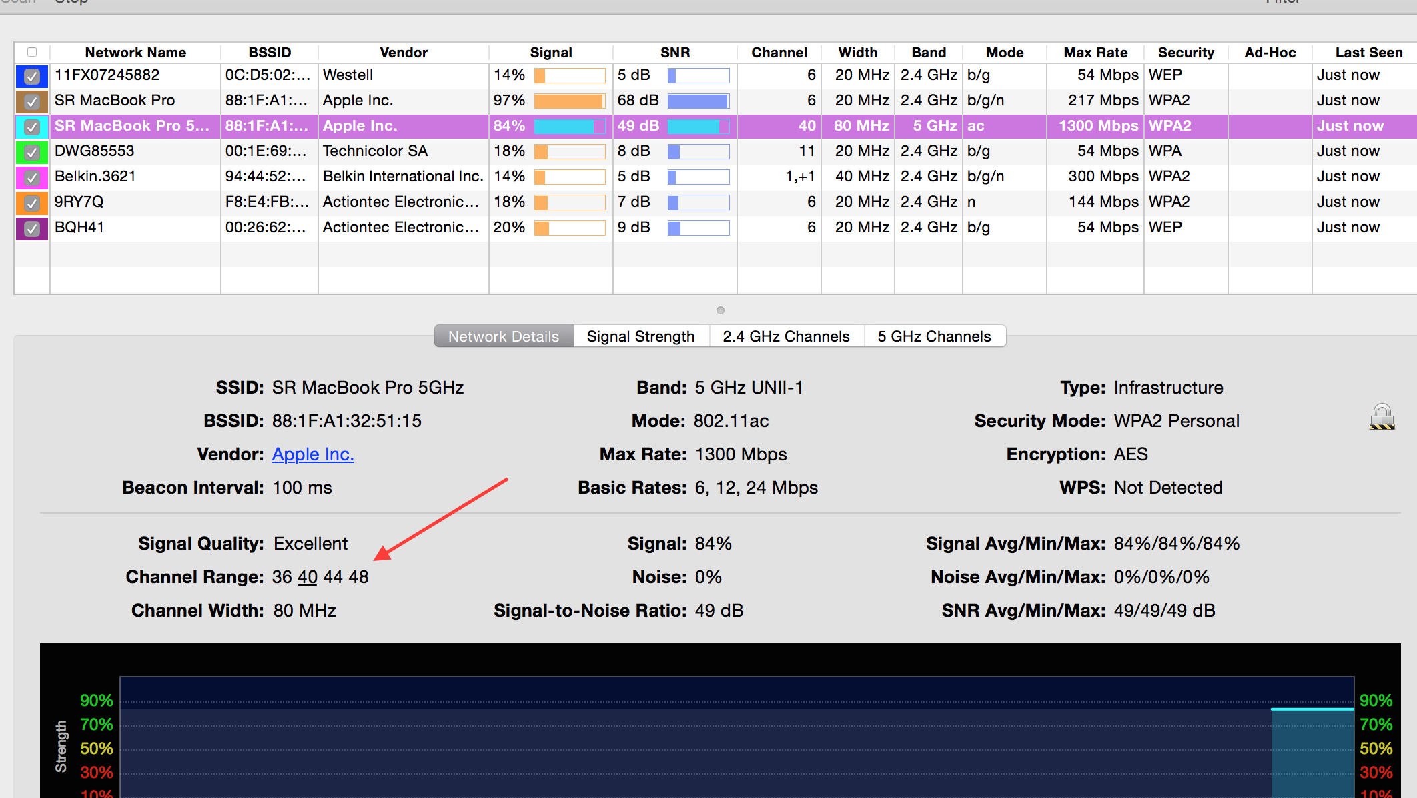Click the WPS Not Detected value

[x=1168, y=488]
